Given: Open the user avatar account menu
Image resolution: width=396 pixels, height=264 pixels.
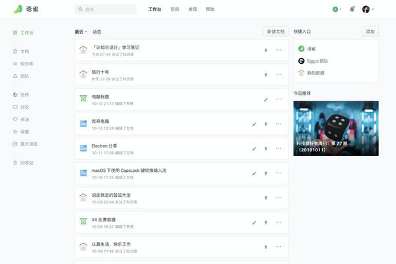Looking at the screenshot, I should [x=368, y=10].
